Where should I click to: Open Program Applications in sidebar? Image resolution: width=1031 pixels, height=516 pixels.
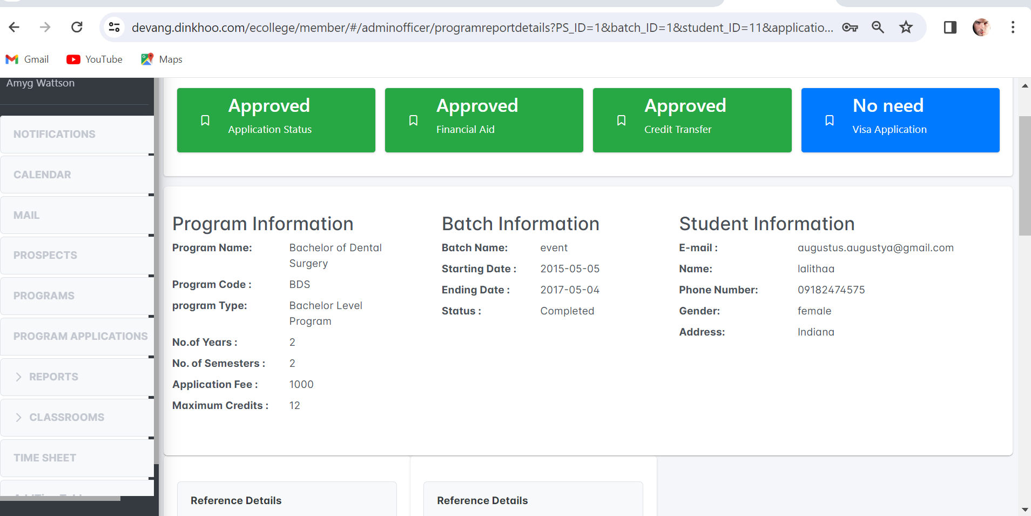[77, 336]
